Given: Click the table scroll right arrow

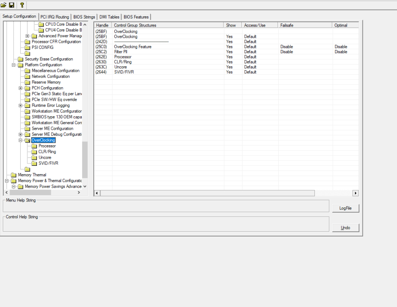Looking at the screenshot, I should [355, 193].
